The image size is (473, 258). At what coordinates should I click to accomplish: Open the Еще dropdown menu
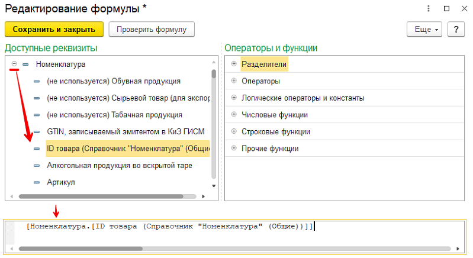click(x=424, y=29)
